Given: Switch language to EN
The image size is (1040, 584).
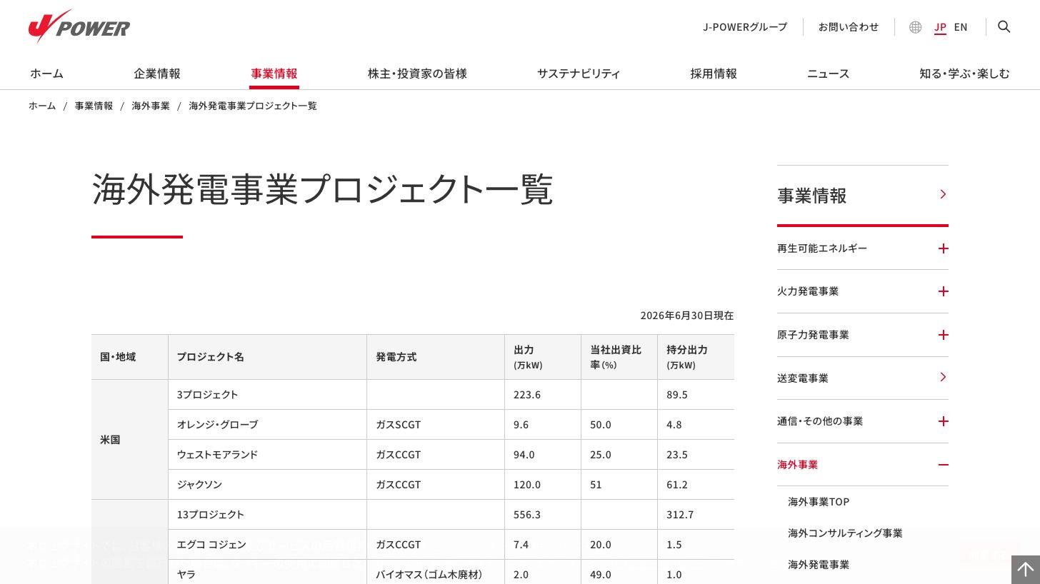Looking at the screenshot, I should [x=961, y=27].
